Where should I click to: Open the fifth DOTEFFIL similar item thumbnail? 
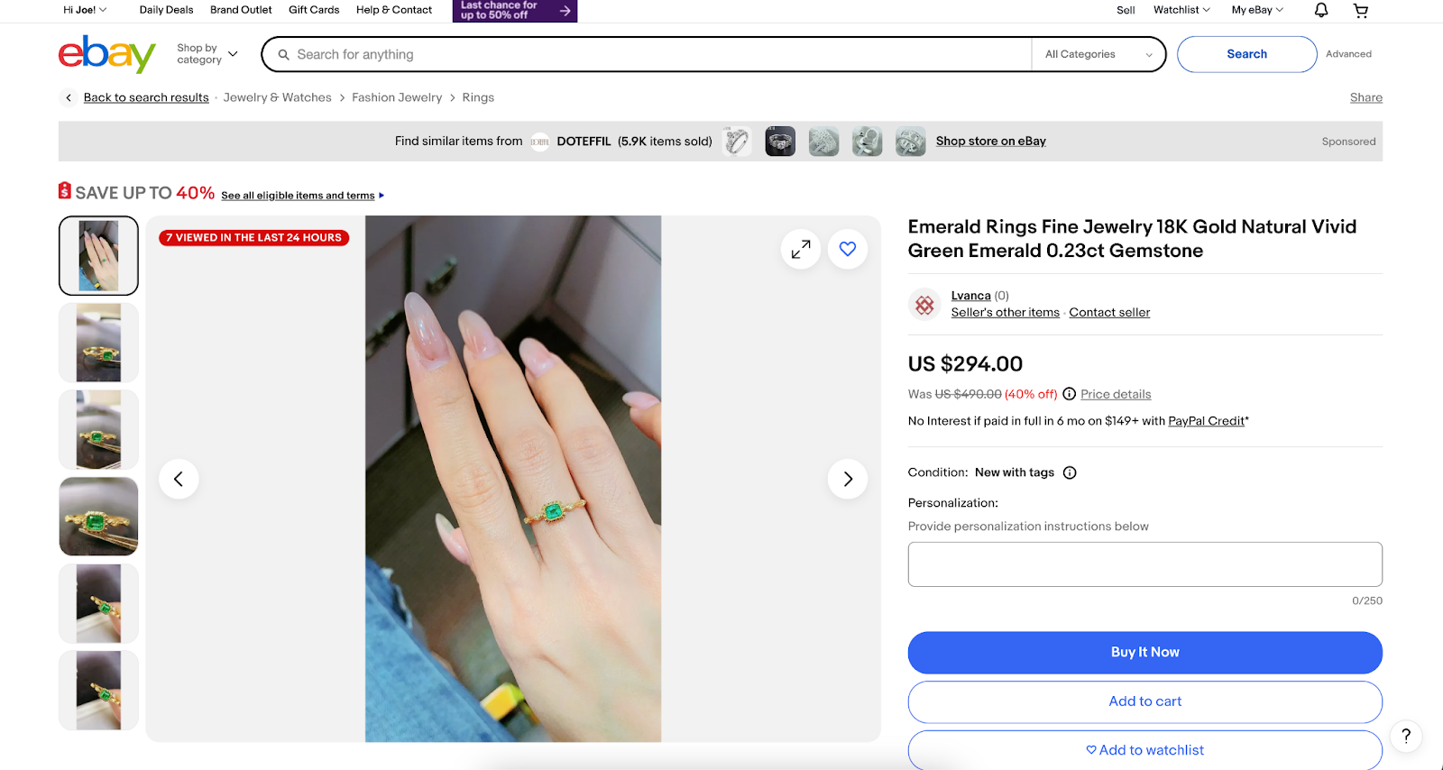coord(910,142)
